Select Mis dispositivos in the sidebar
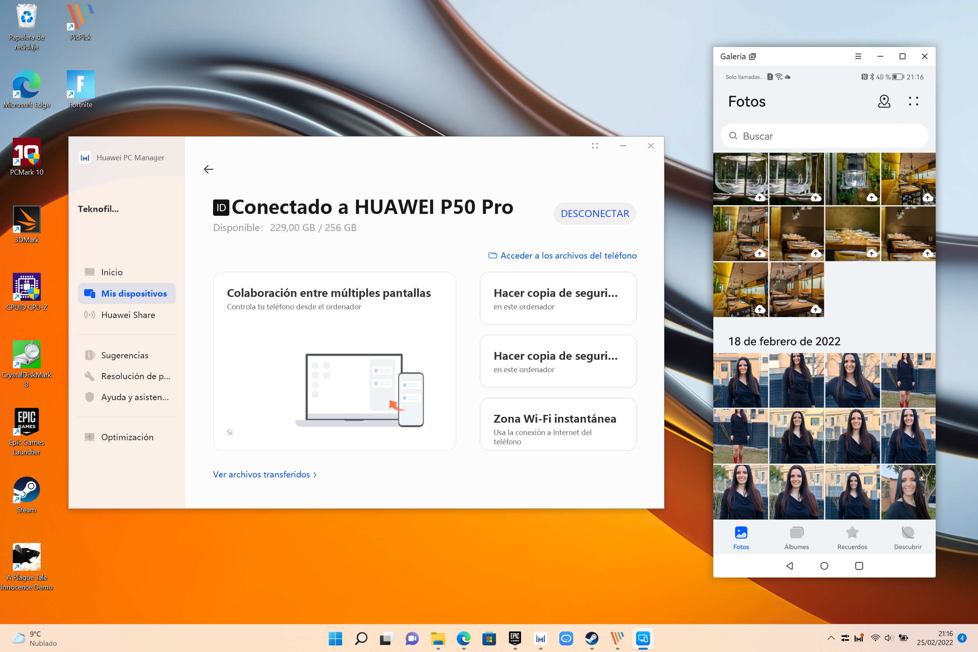 coord(127,293)
